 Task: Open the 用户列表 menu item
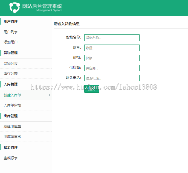pos(11,32)
